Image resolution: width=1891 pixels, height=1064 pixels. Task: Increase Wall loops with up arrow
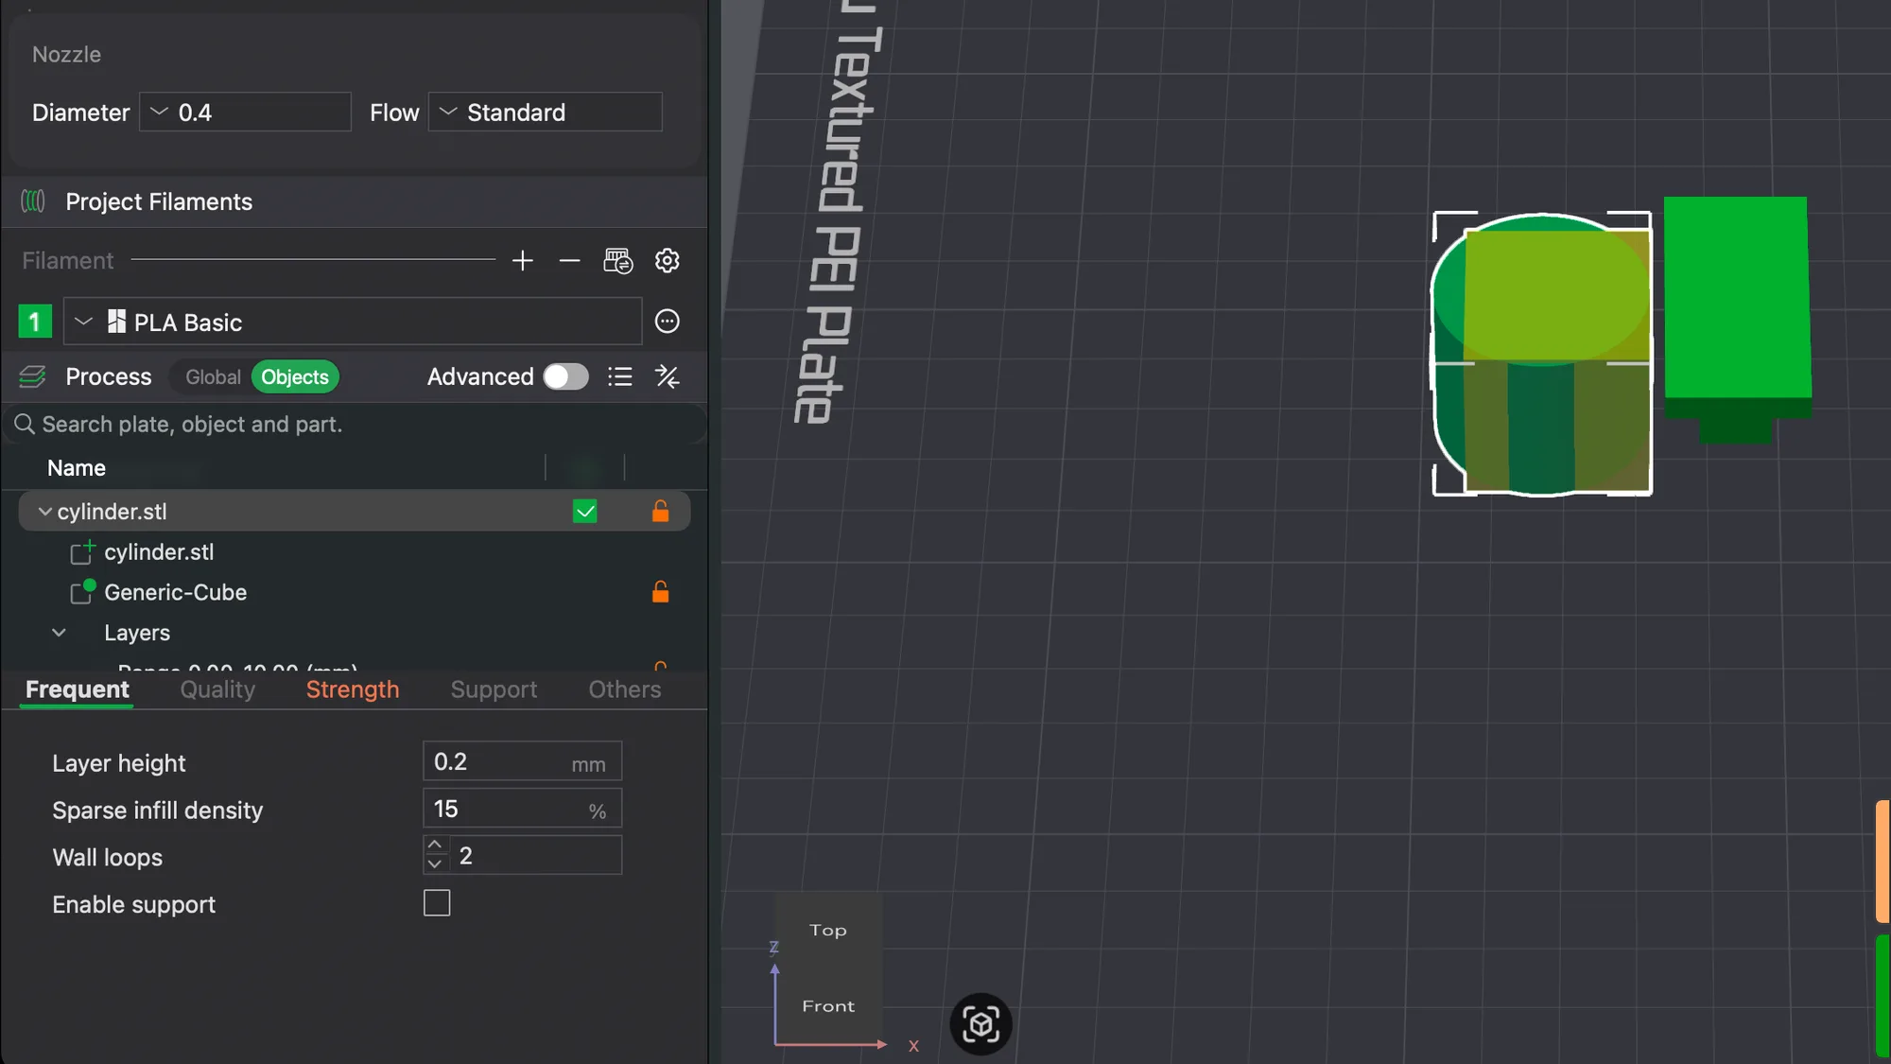pos(435,845)
